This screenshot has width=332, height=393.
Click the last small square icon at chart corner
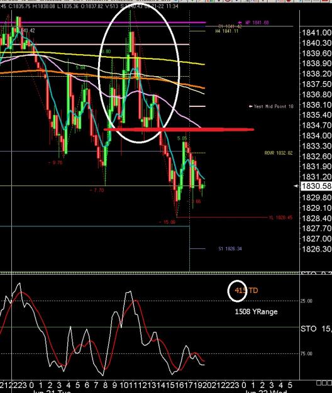tap(329, 383)
